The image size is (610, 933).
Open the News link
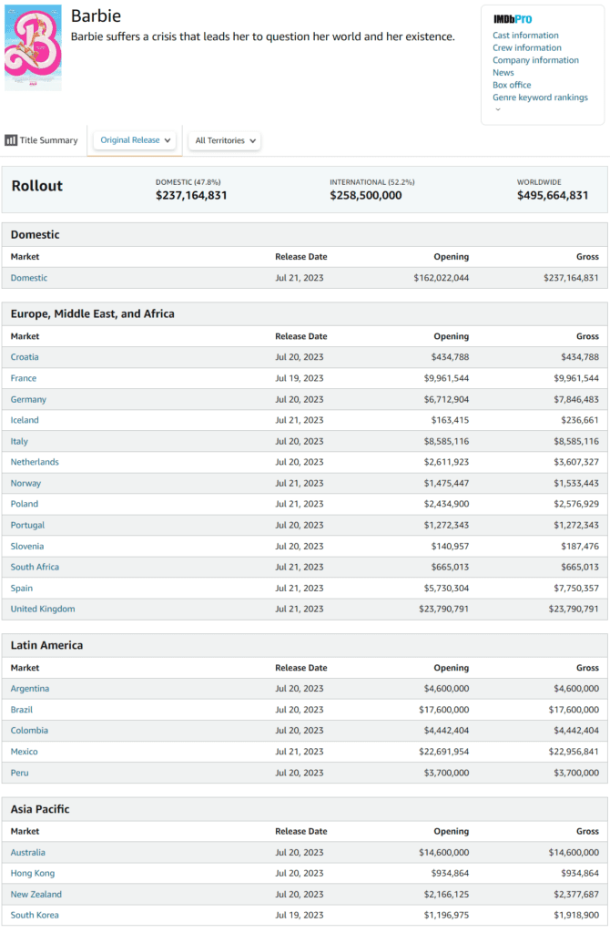(x=503, y=73)
